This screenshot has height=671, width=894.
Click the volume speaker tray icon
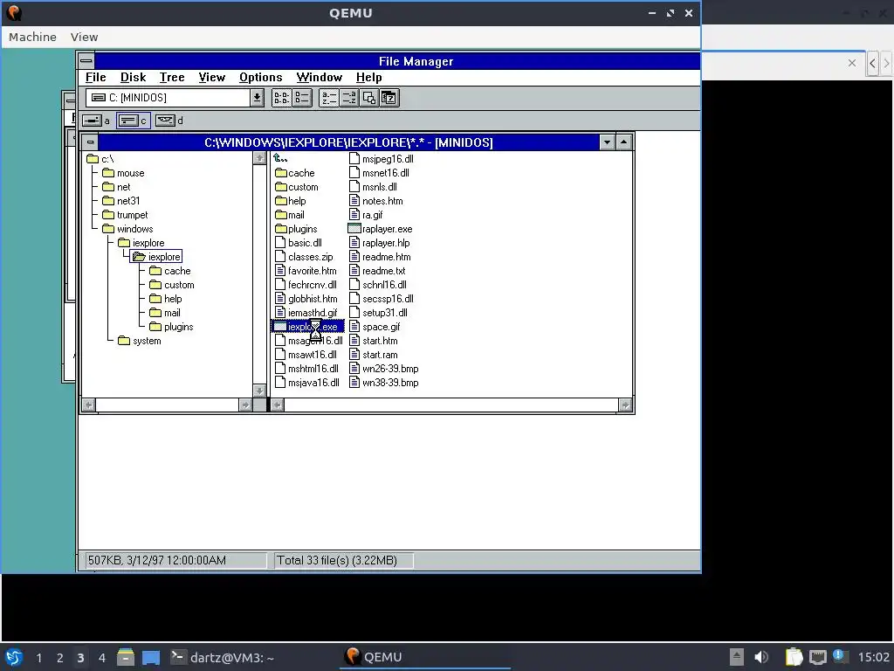(x=761, y=657)
